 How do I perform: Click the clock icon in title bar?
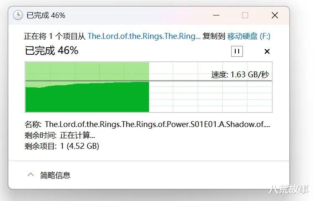coord(18,15)
